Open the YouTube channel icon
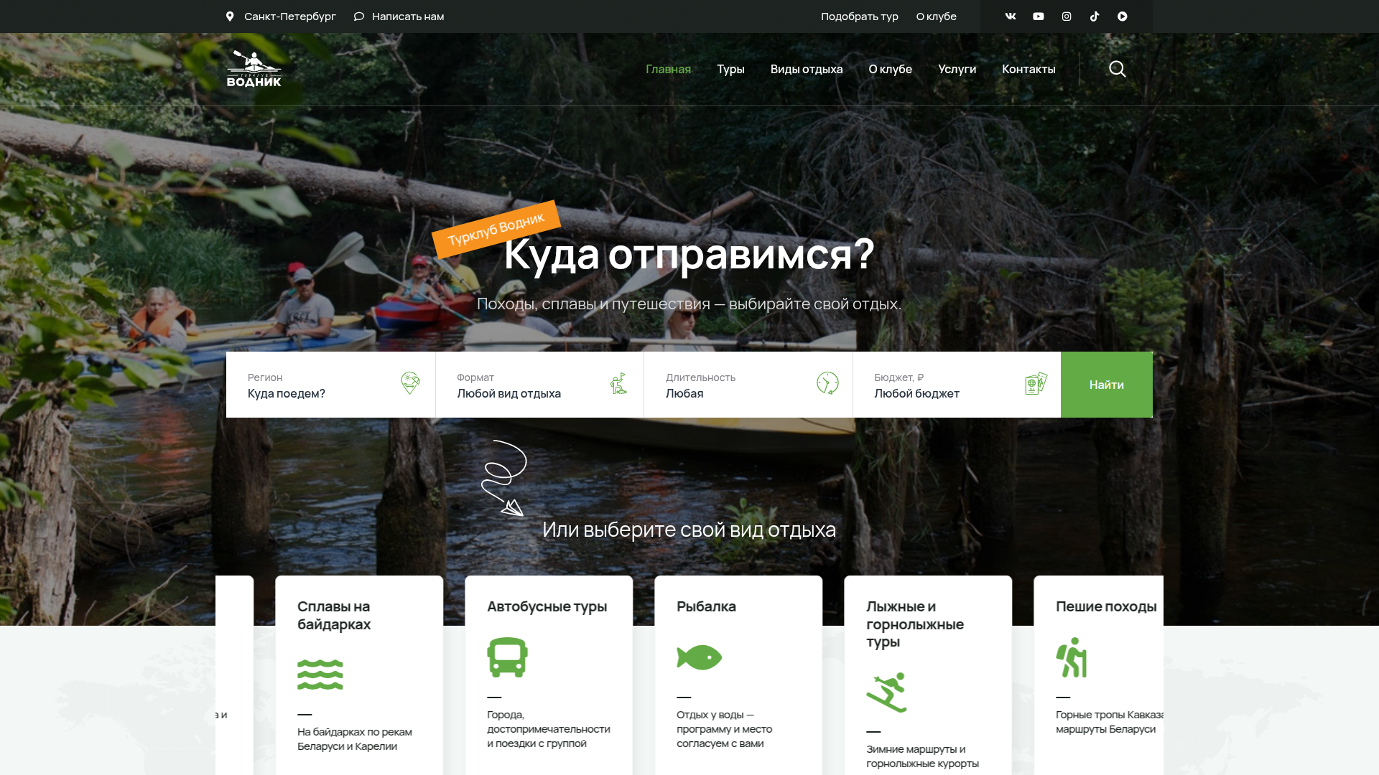 pos(1039,17)
